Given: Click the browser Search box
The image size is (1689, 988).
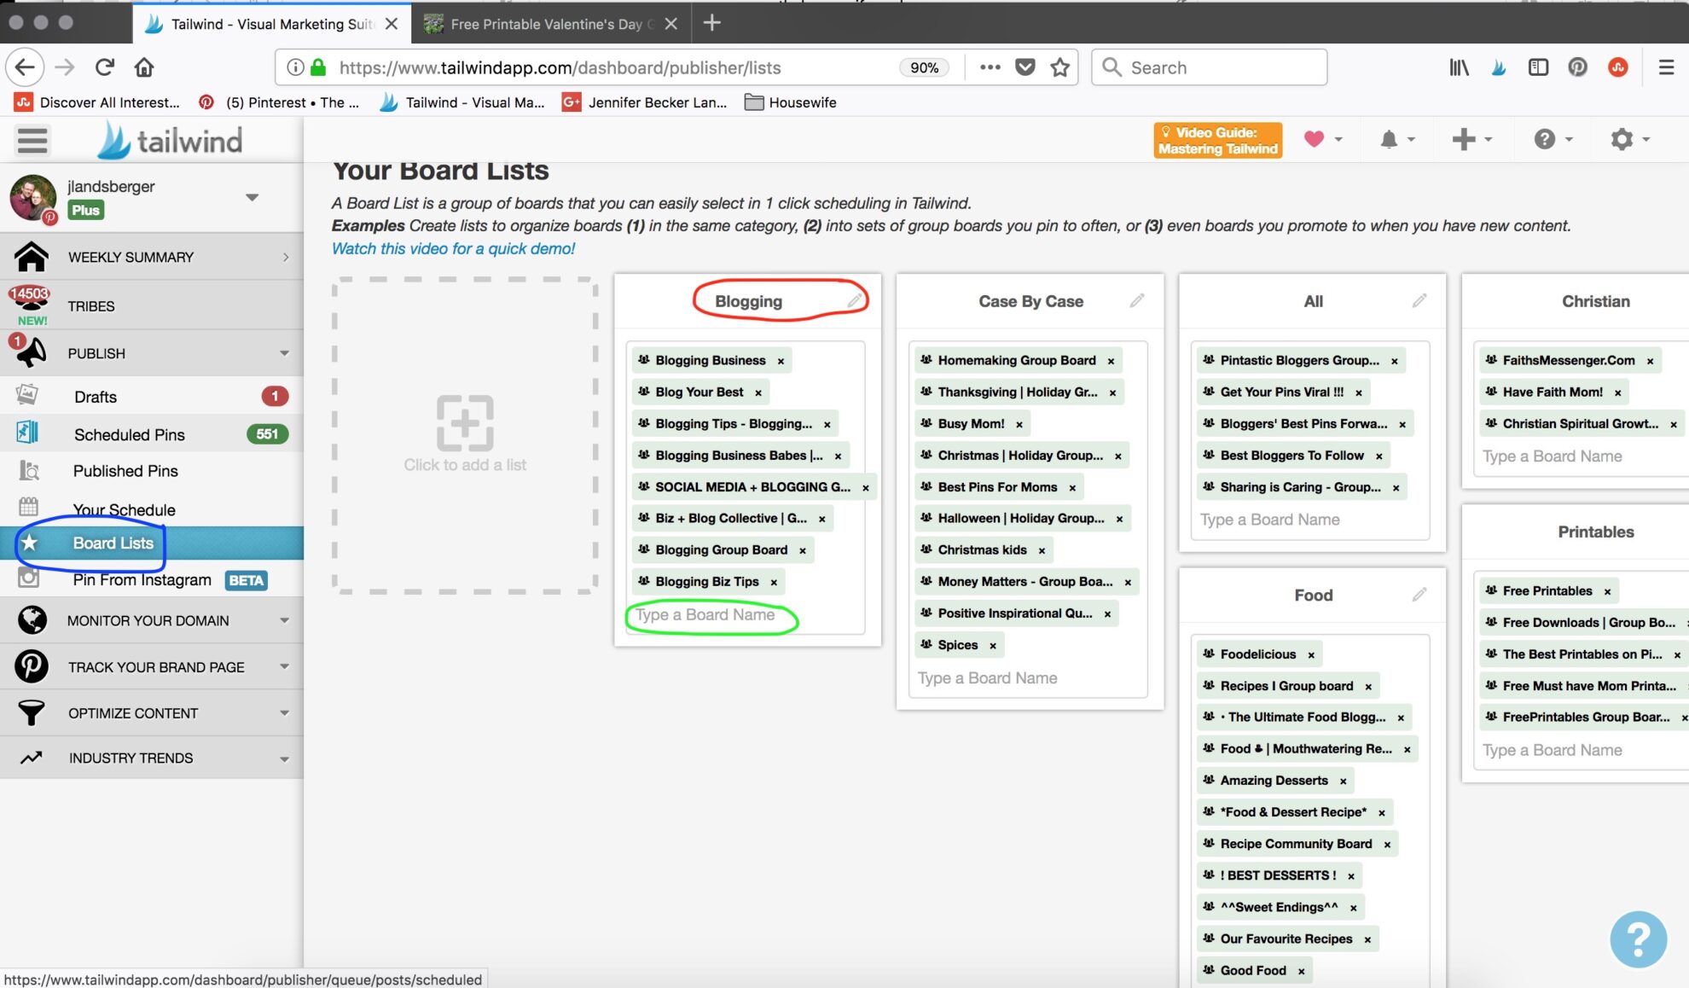Looking at the screenshot, I should pos(1209,67).
